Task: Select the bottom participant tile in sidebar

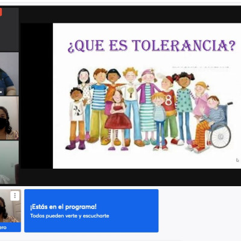Action: pos(9,162)
